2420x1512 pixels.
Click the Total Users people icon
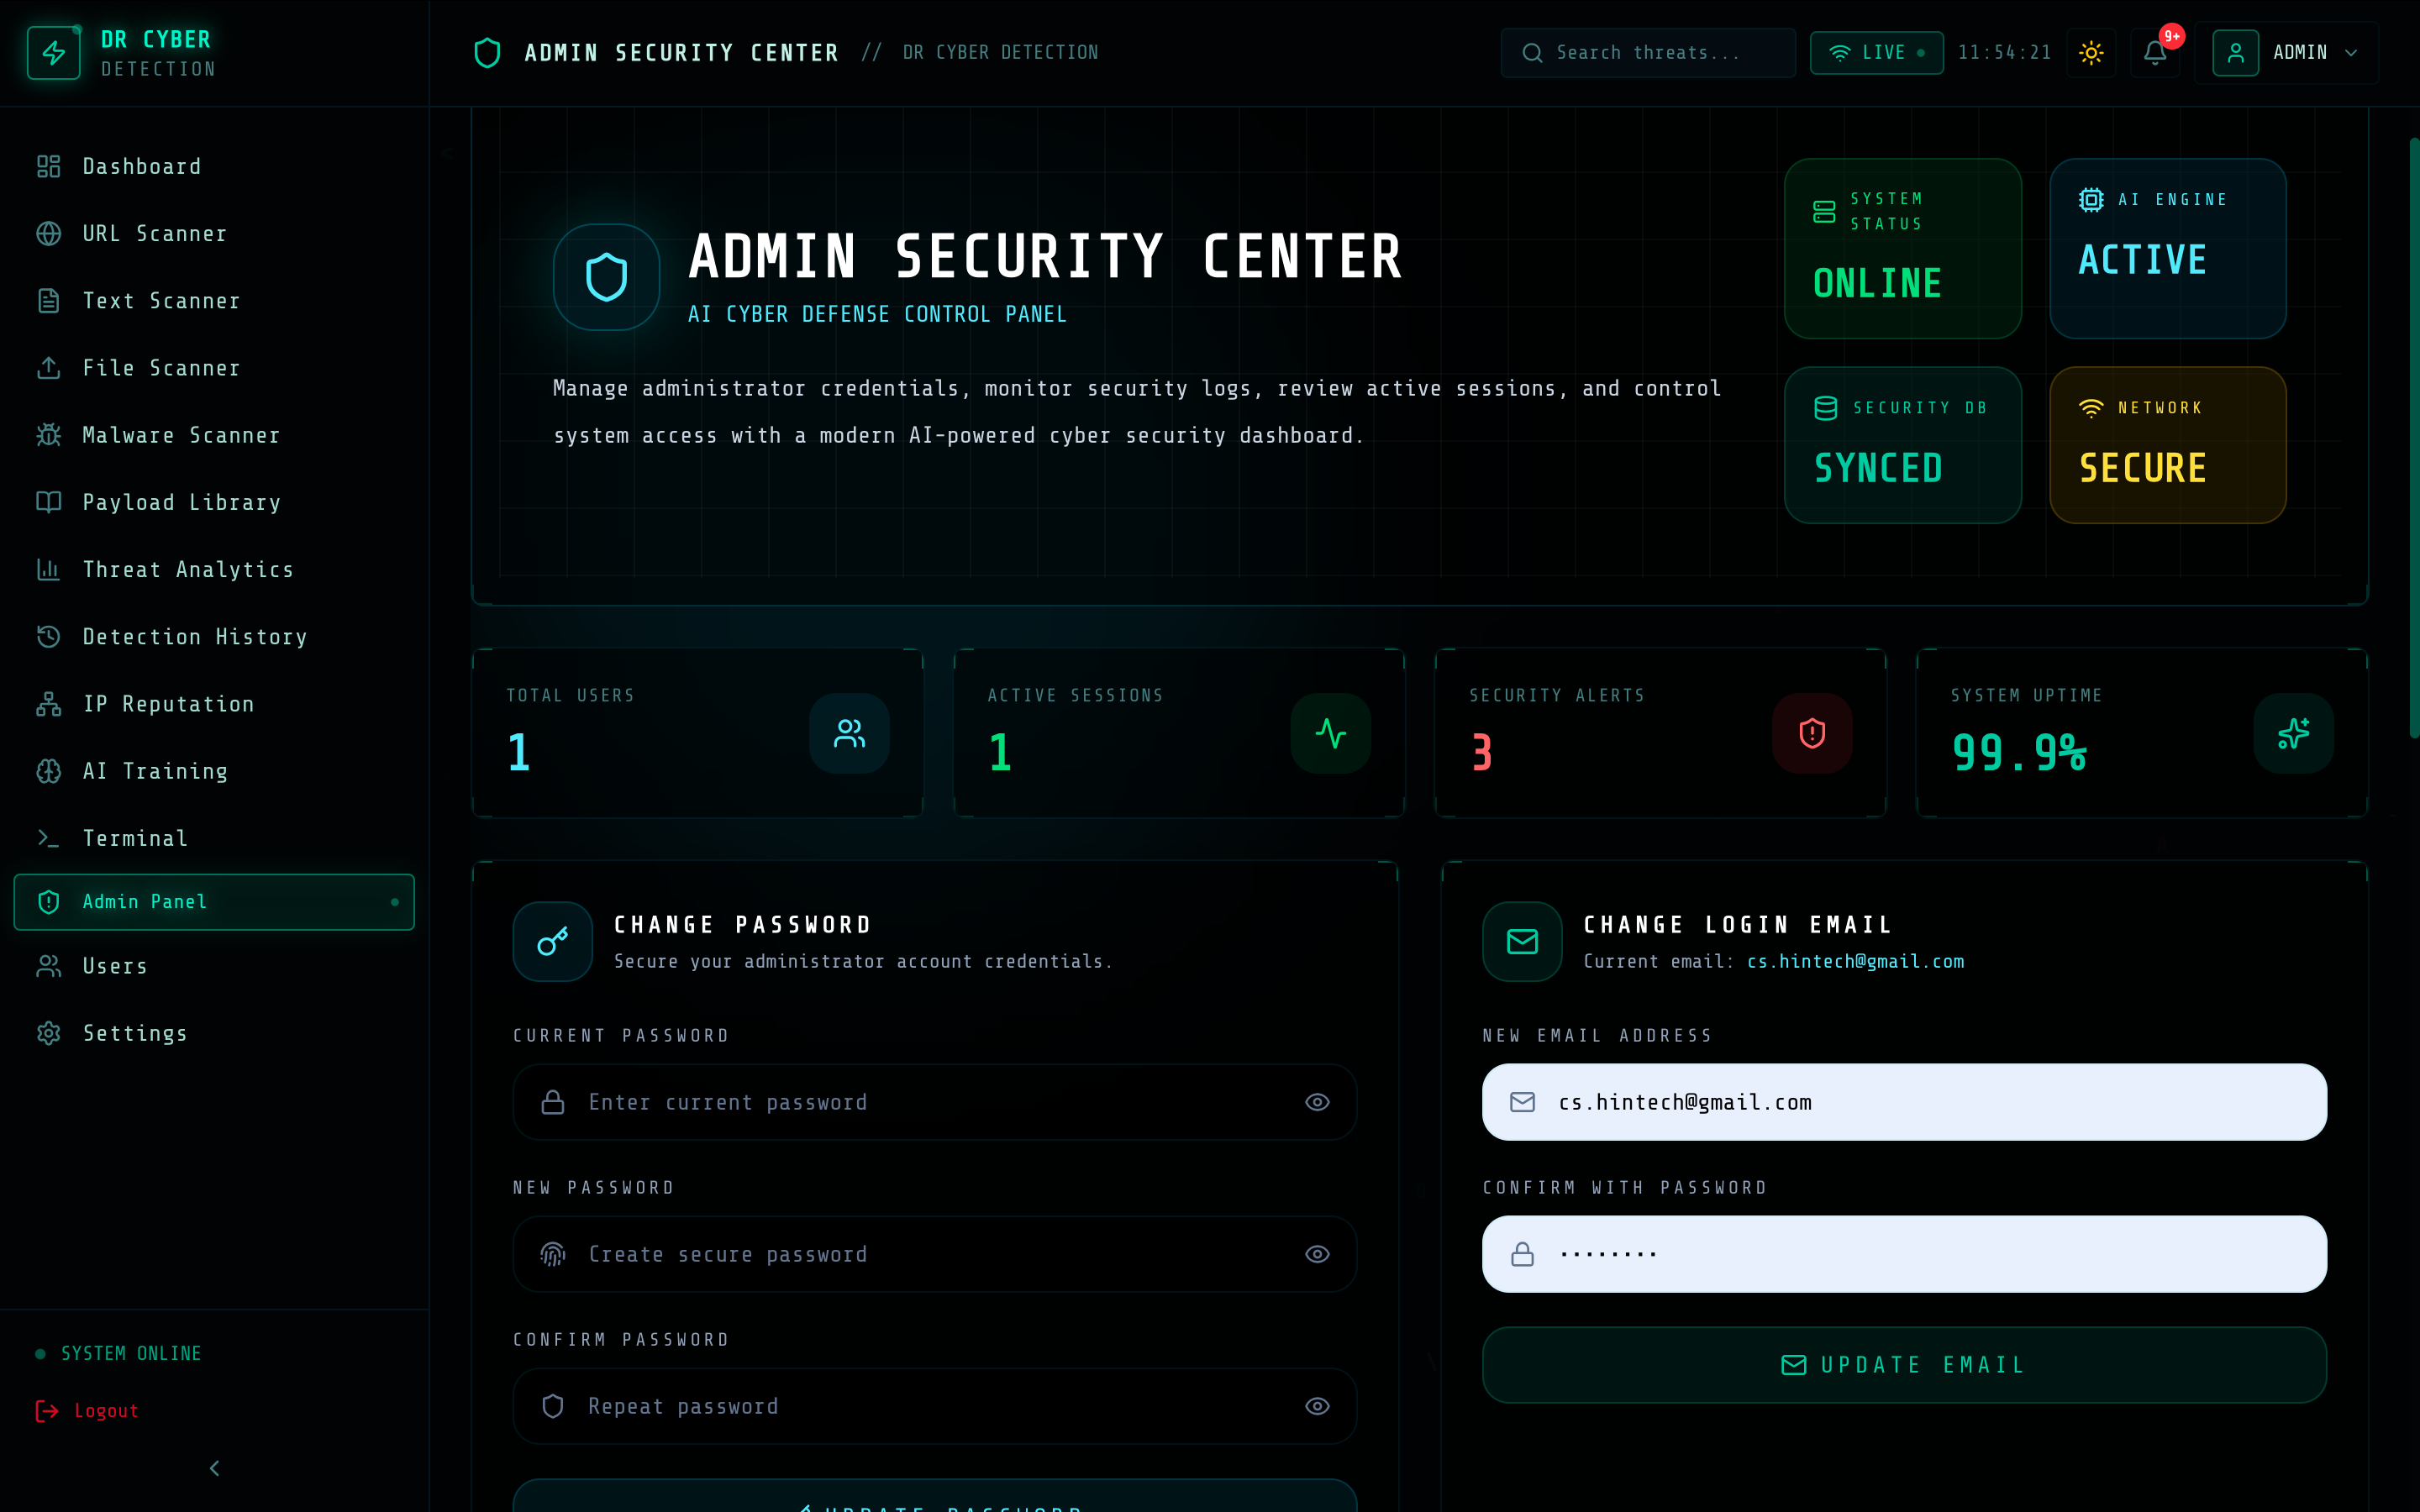[x=849, y=733]
